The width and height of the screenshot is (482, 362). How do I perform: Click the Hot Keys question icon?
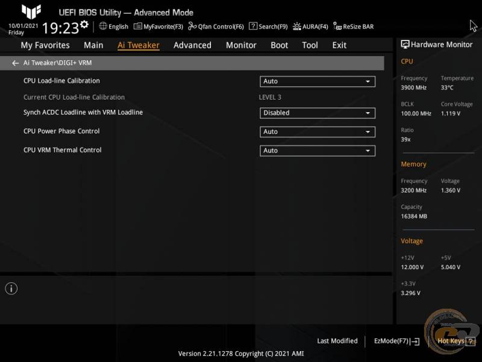point(471,341)
